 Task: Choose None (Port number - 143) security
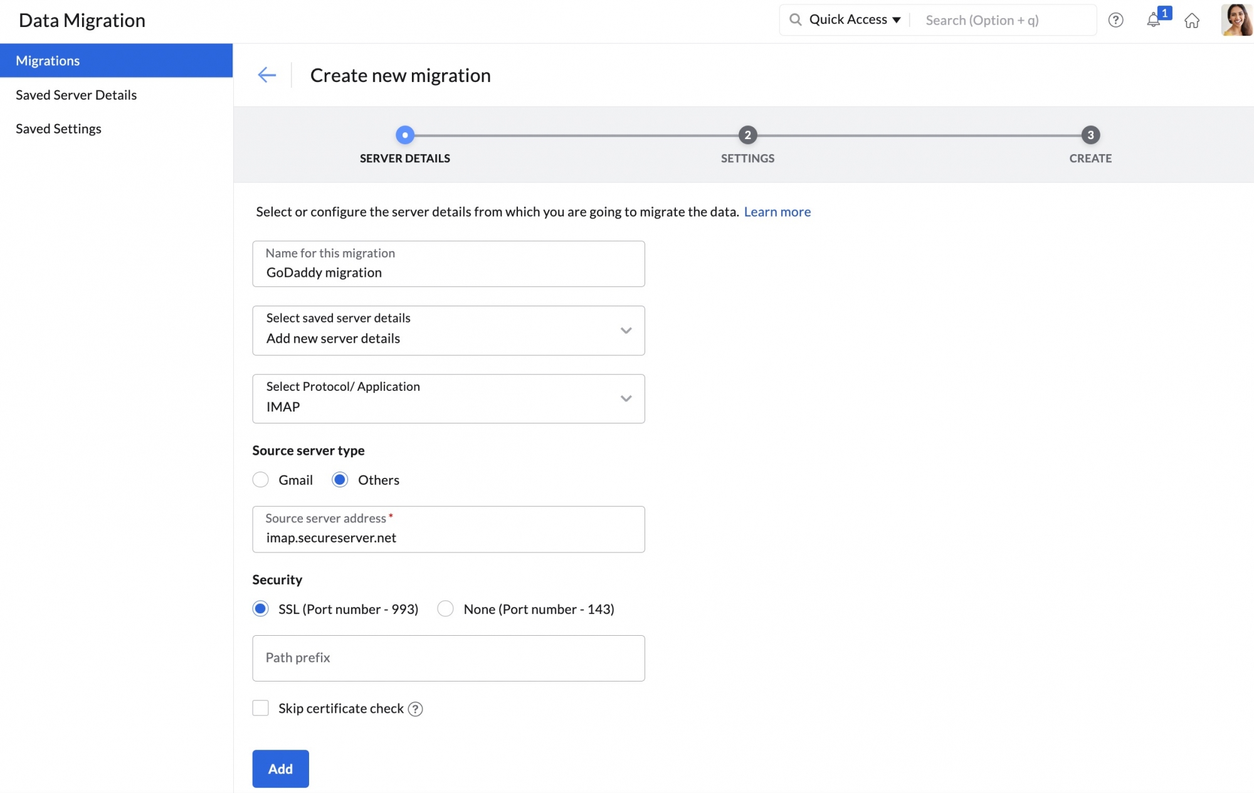[445, 608]
